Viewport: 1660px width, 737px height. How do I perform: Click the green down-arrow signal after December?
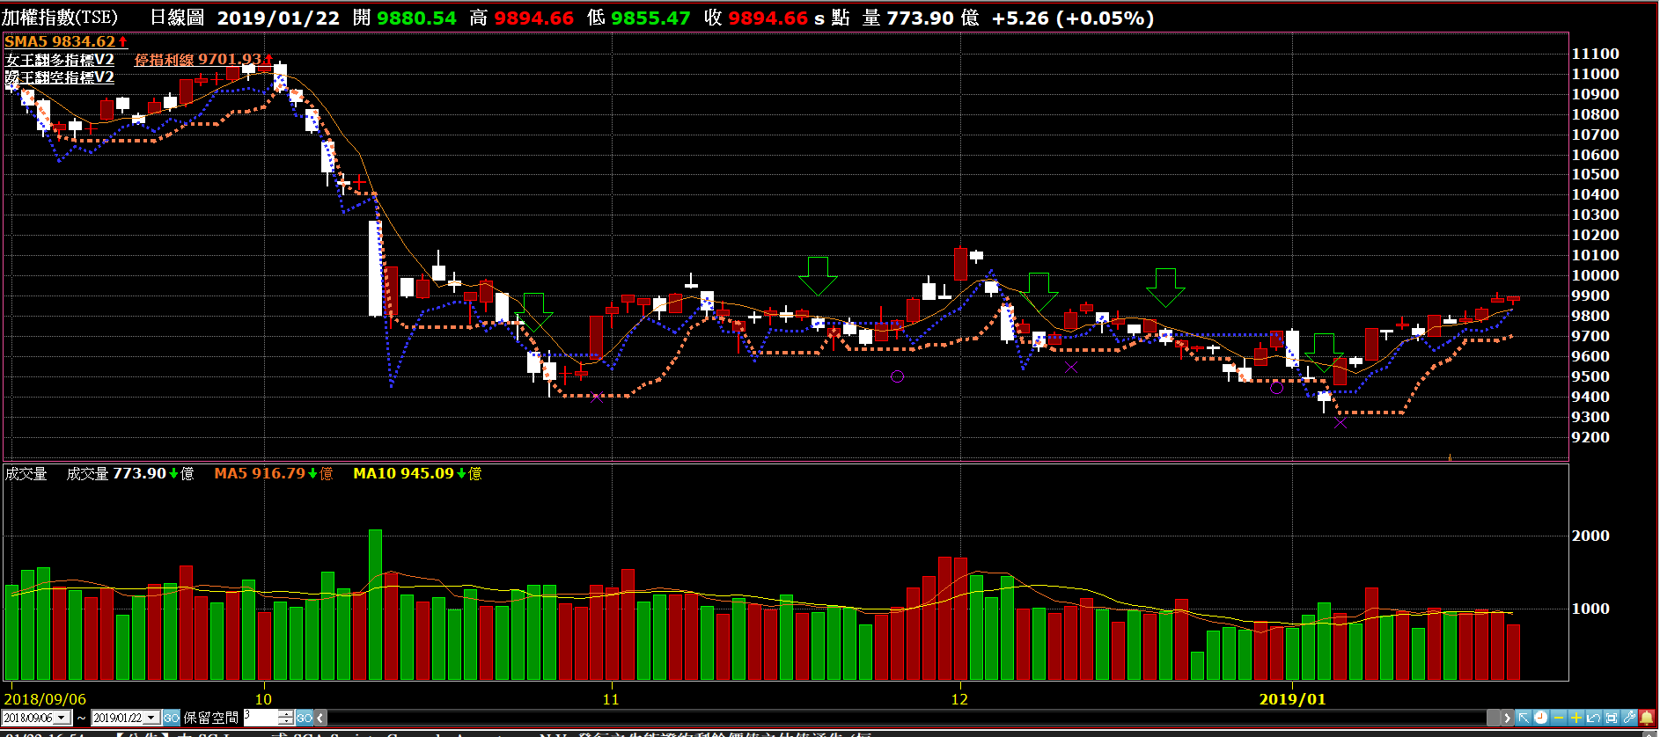(1039, 292)
